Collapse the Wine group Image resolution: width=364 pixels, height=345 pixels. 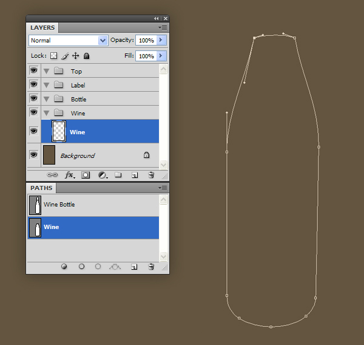tap(47, 113)
